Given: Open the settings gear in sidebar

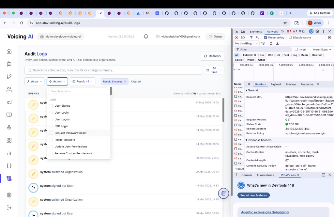Looking at the screenshot, I should tap(9, 195).
